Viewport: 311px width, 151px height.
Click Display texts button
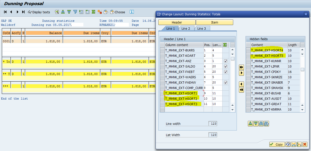[39, 12]
